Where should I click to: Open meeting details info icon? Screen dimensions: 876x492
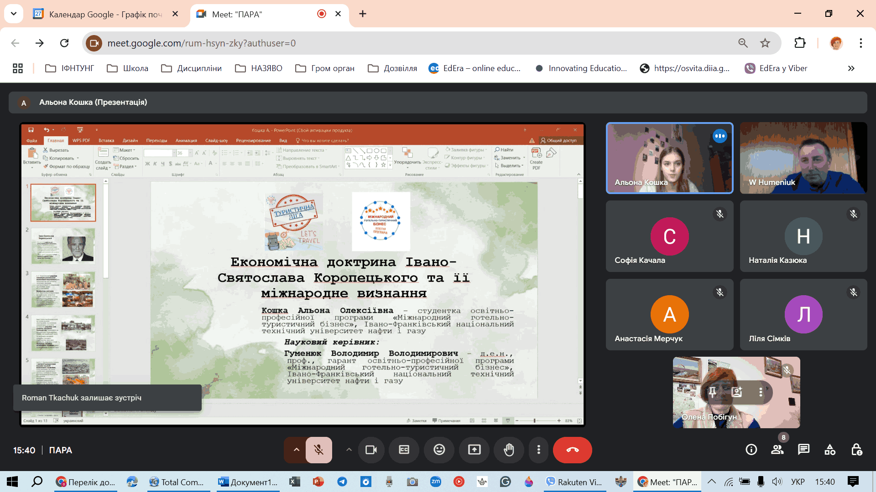751,450
